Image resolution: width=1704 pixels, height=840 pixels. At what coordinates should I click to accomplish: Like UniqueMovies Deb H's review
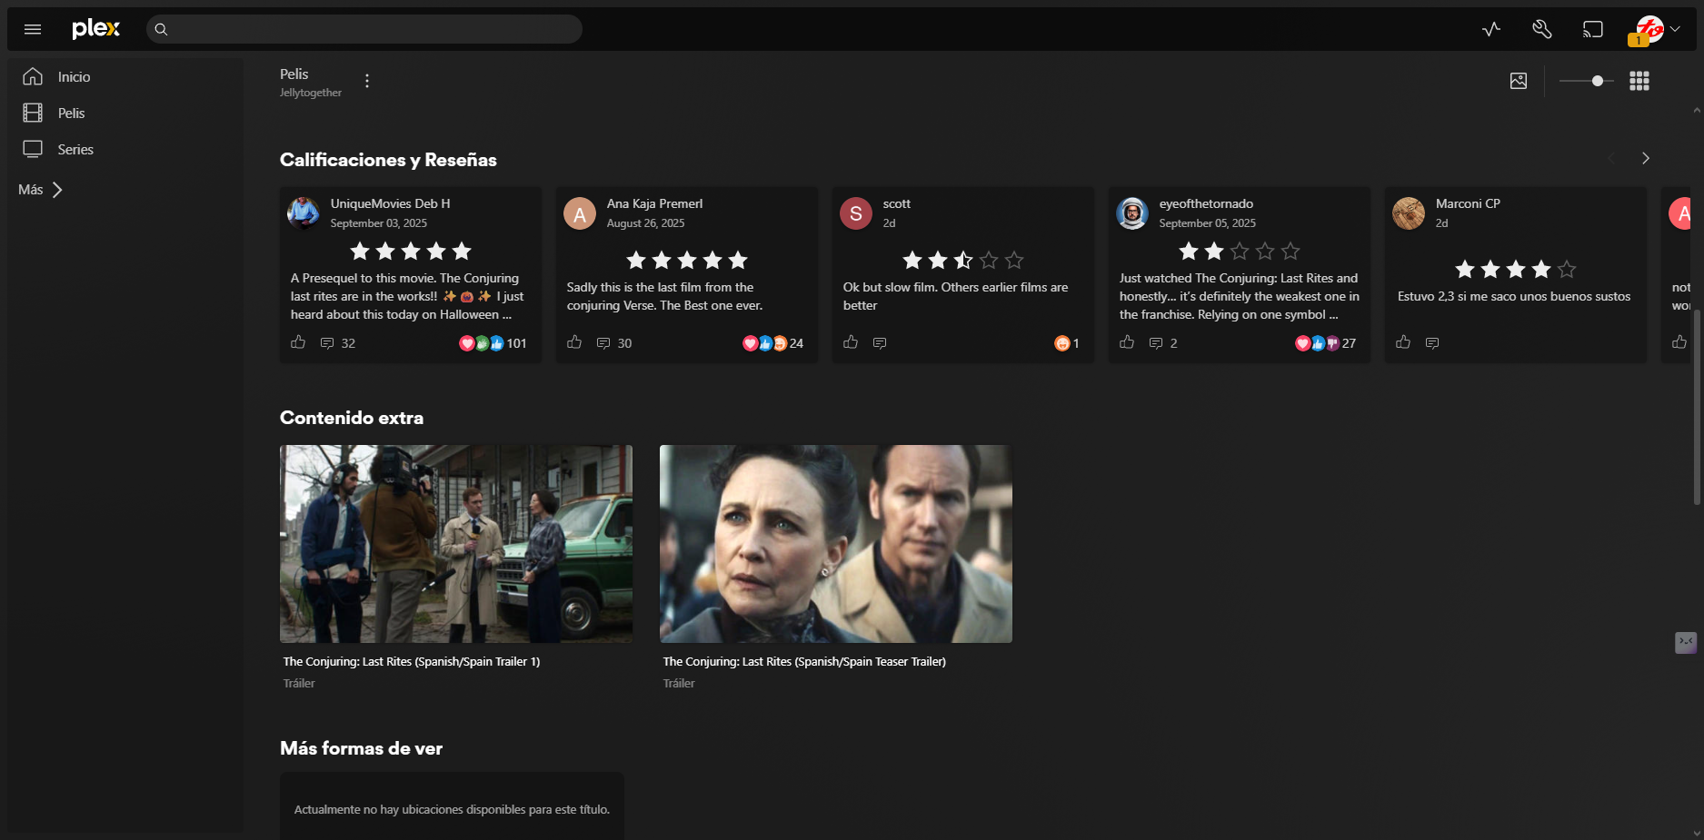[x=298, y=342]
